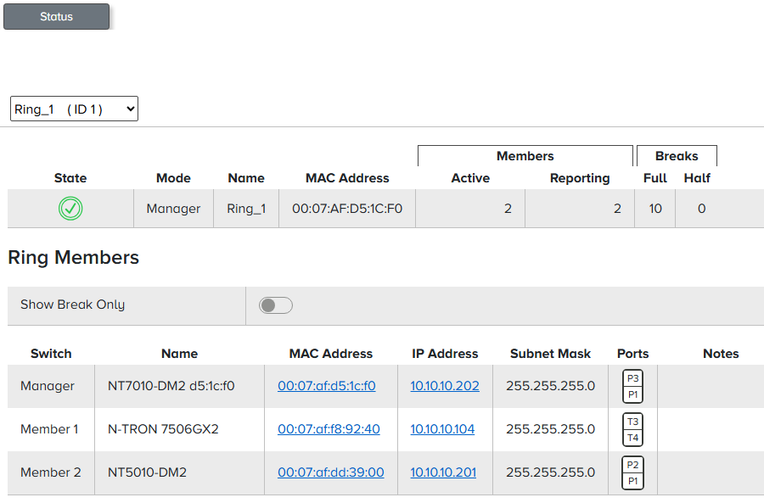Click the Ring_1 name cell in summary table
Image resolution: width=764 pixels, height=503 pixels.
click(246, 209)
